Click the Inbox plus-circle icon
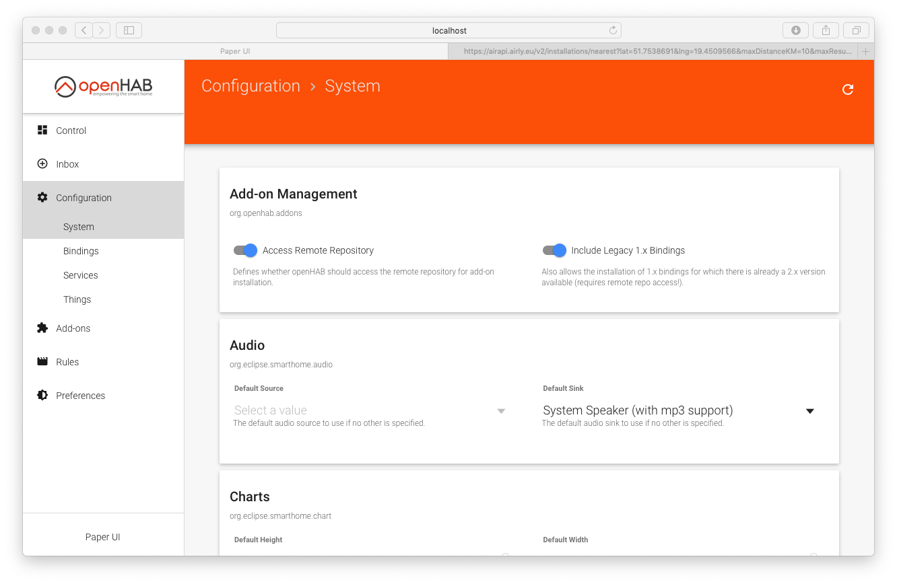 [42, 163]
